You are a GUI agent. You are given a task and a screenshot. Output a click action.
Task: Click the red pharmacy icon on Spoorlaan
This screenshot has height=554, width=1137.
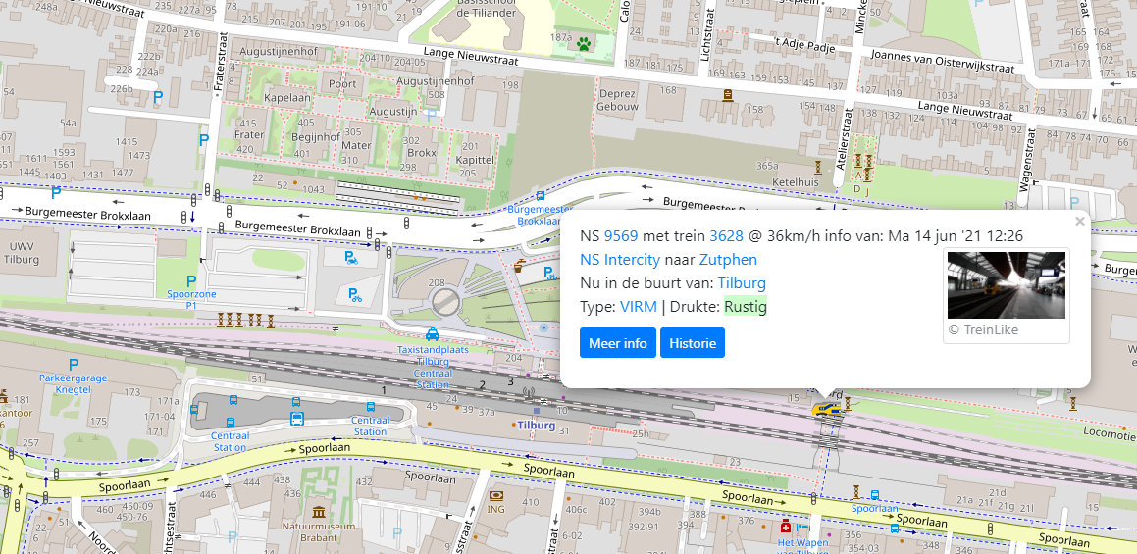786,528
